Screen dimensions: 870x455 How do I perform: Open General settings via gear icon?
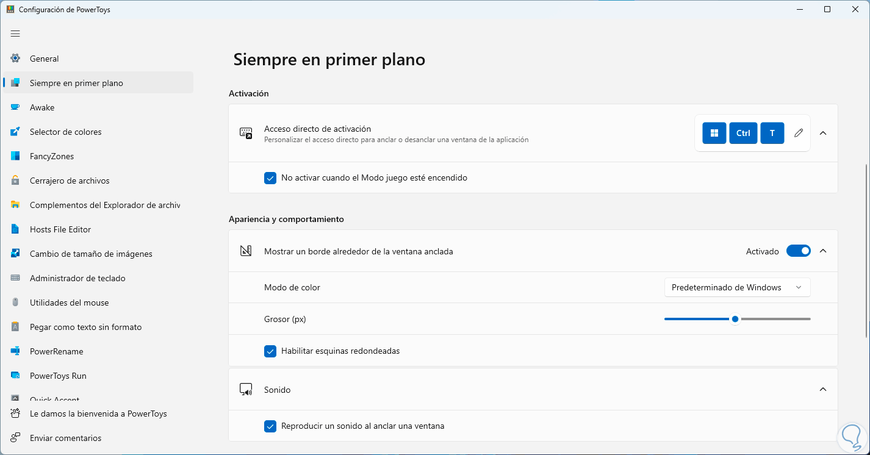(x=16, y=59)
